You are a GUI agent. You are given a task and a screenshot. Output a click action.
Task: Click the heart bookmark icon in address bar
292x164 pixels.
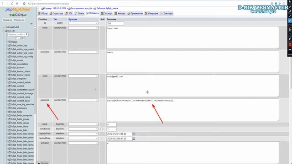coord(284,4)
